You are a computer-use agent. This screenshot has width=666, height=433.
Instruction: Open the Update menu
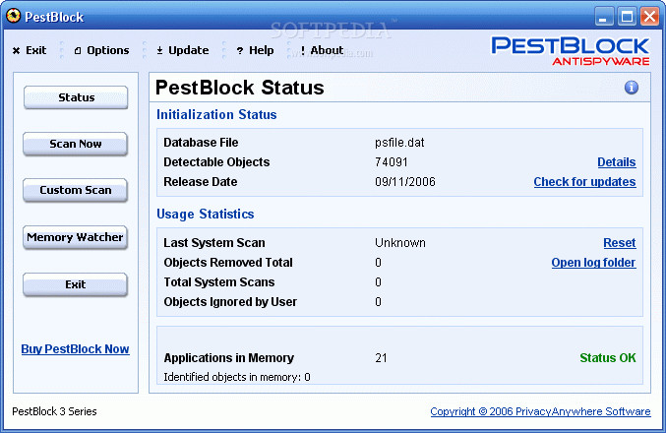183,50
